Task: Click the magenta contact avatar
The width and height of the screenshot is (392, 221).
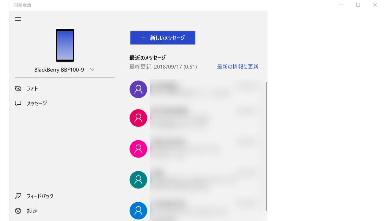Action: tap(138, 149)
